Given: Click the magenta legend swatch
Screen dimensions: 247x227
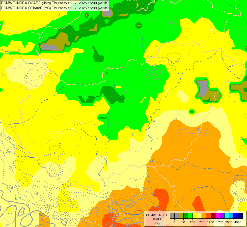Looking at the screenshot, I should click(217, 216).
